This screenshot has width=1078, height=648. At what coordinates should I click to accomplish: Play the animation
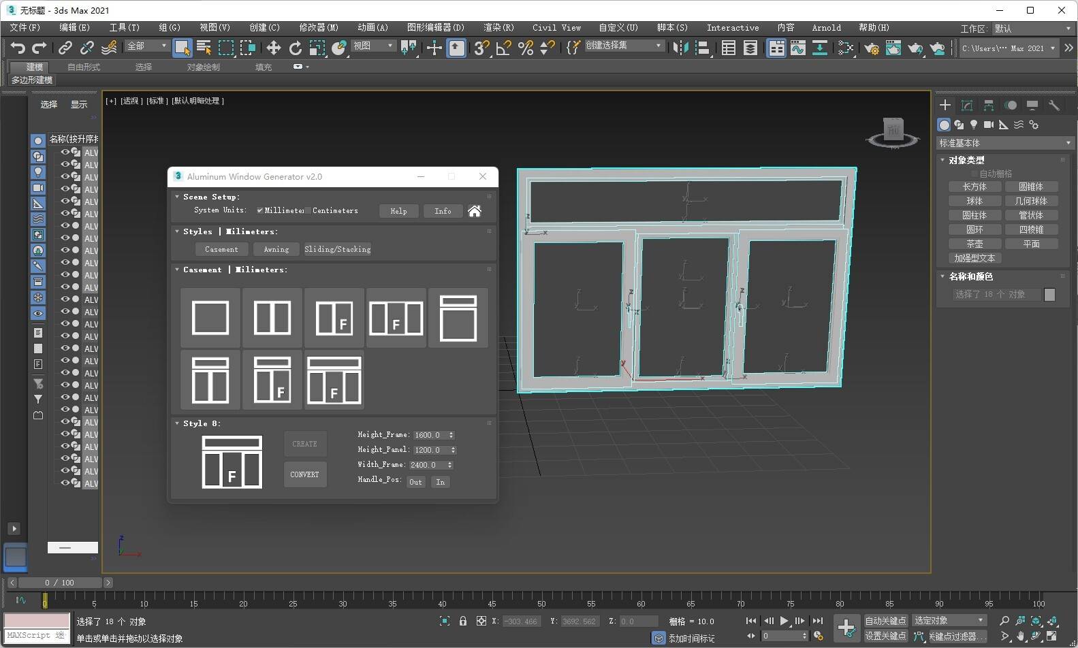pyautogui.click(x=784, y=621)
